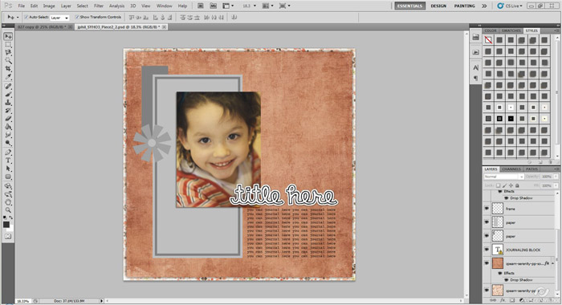Launch Bridge from application bar
Screen dimensions: 562x305
201,6
